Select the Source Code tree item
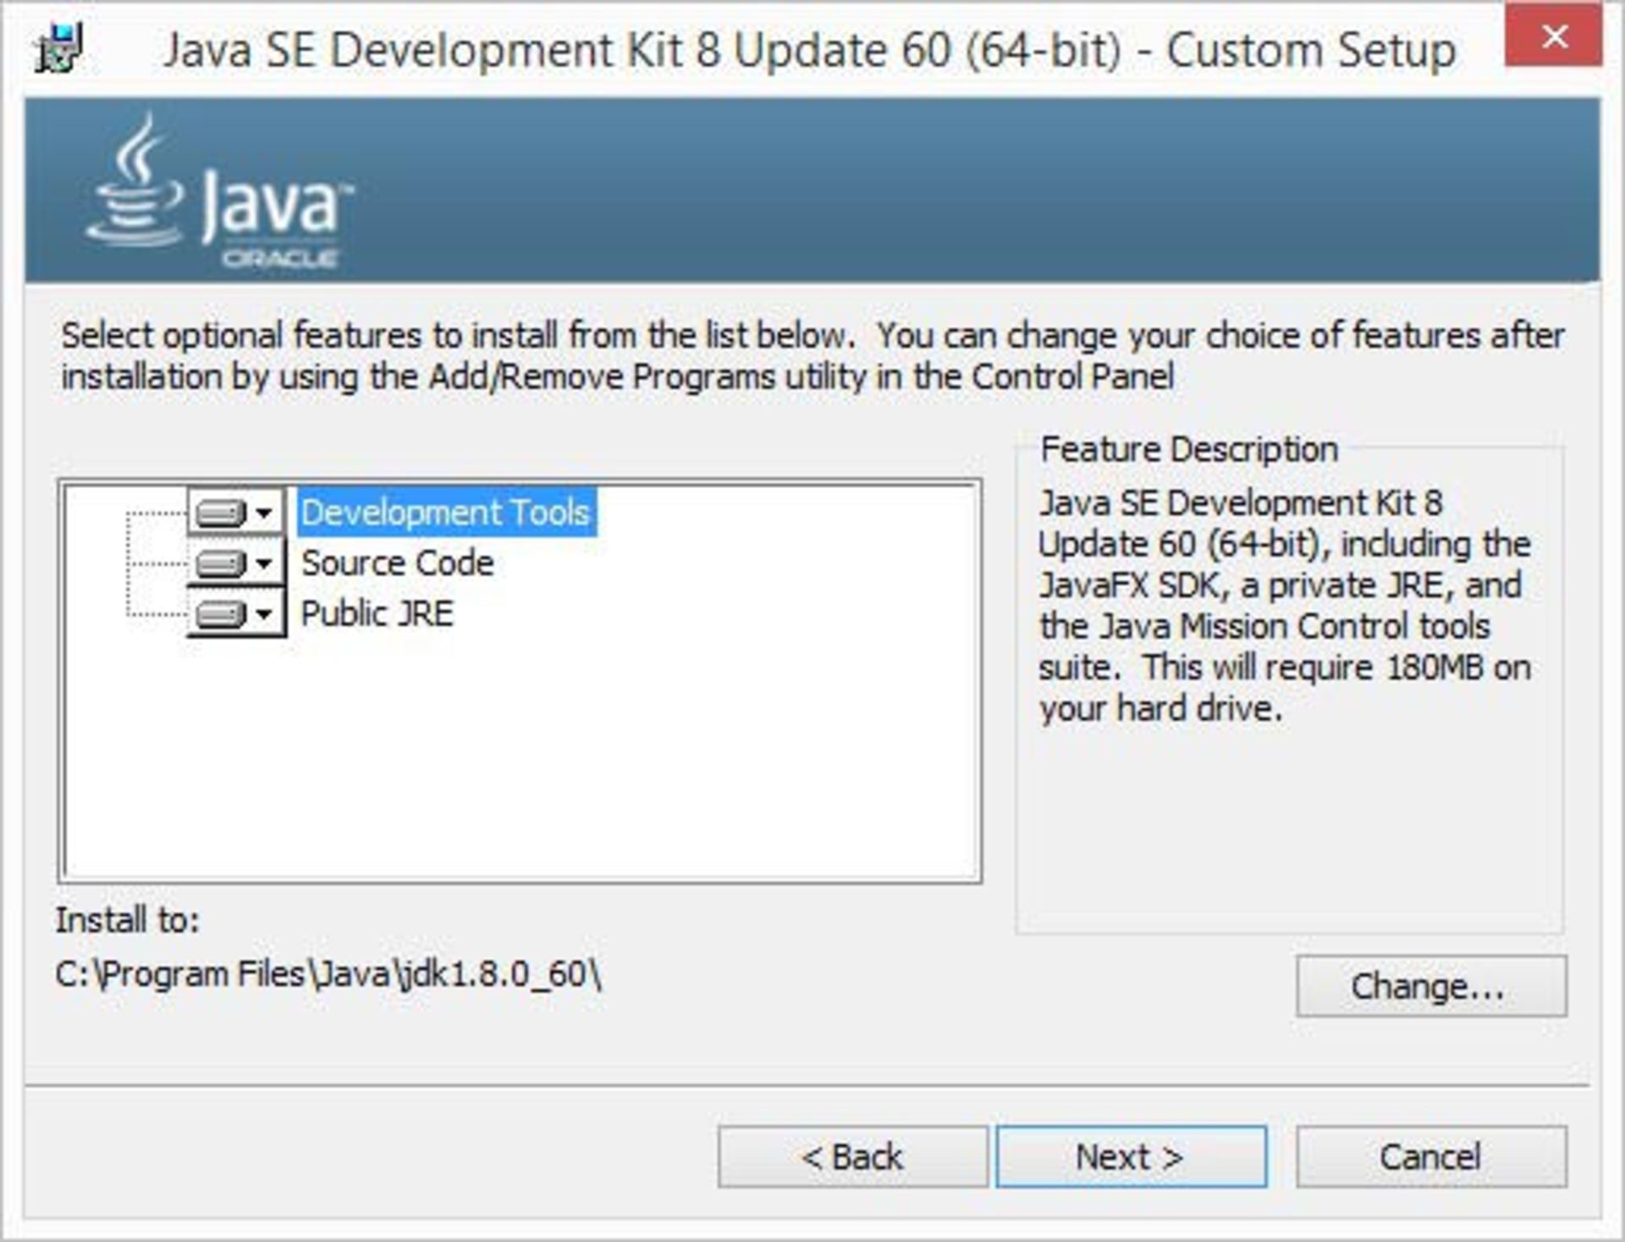The width and height of the screenshot is (1625, 1242). click(398, 563)
